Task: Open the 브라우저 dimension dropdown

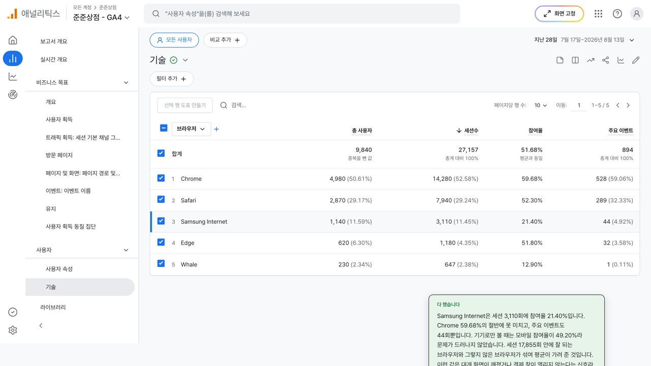Action: click(191, 129)
